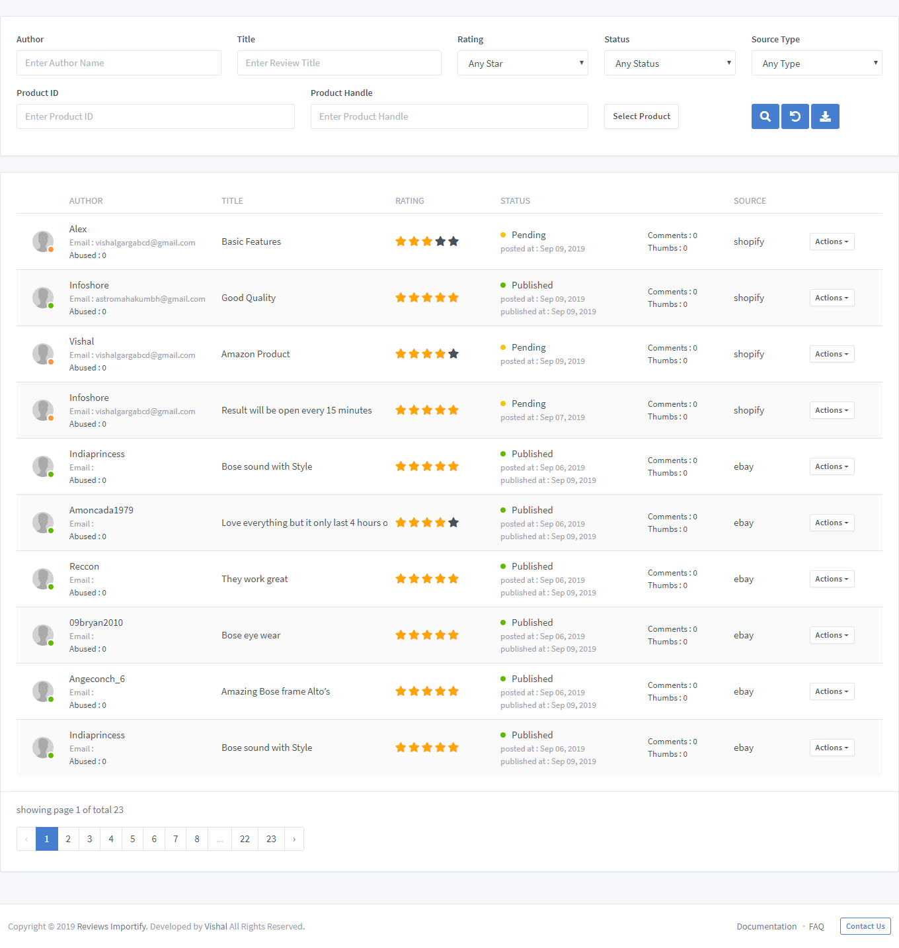Open Actions menu for Amazon Product review
The width and height of the screenshot is (899, 948).
click(832, 354)
